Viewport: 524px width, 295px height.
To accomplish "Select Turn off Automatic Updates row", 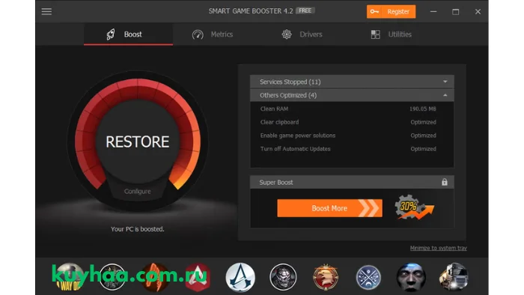I will click(352, 149).
